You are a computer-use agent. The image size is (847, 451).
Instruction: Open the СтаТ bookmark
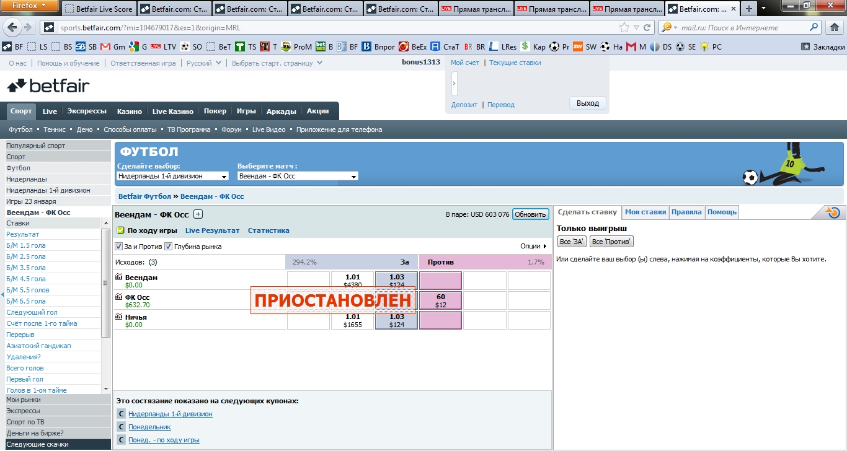point(445,46)
